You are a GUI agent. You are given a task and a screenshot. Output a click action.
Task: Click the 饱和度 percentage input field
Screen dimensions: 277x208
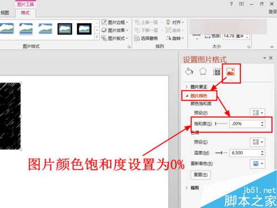tap(244, 124)
